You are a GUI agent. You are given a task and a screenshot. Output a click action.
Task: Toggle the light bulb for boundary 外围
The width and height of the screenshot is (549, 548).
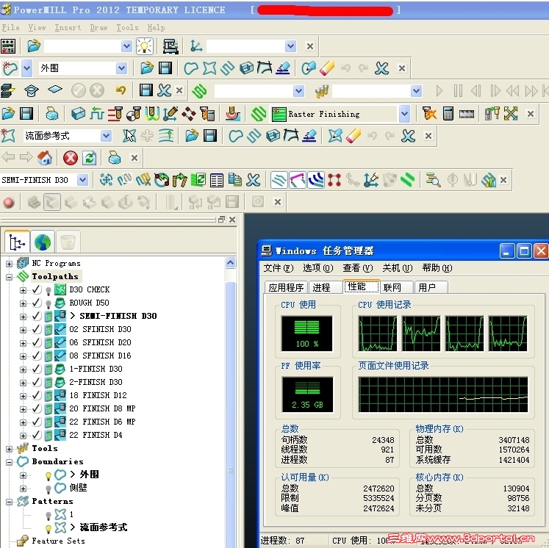point(49,475)
